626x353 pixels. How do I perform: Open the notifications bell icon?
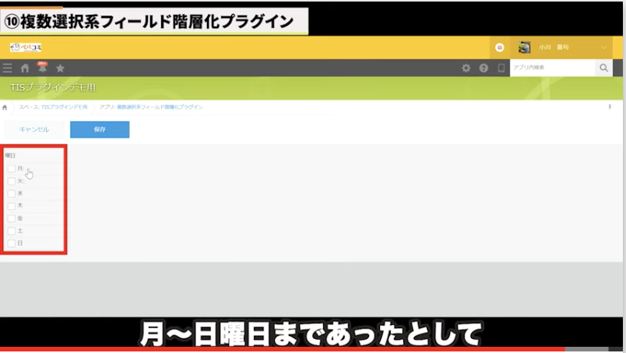[x=42, y=68]
